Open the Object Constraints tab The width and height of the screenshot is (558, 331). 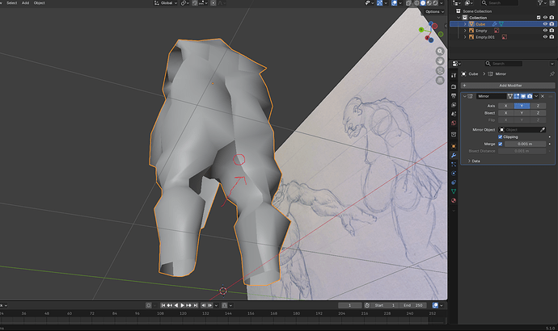click(454, 182)
